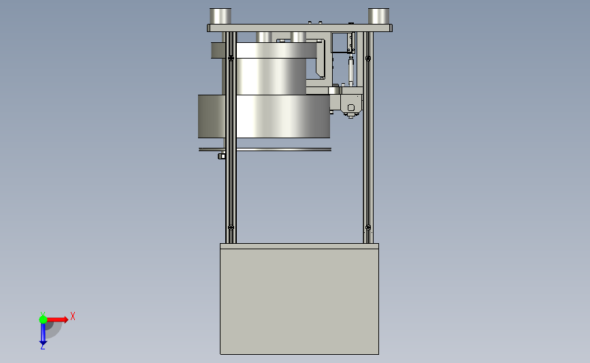This screenshot has width=590, height=363.
Task: Select the right vertical aluminum column
Action: [368, 138]
